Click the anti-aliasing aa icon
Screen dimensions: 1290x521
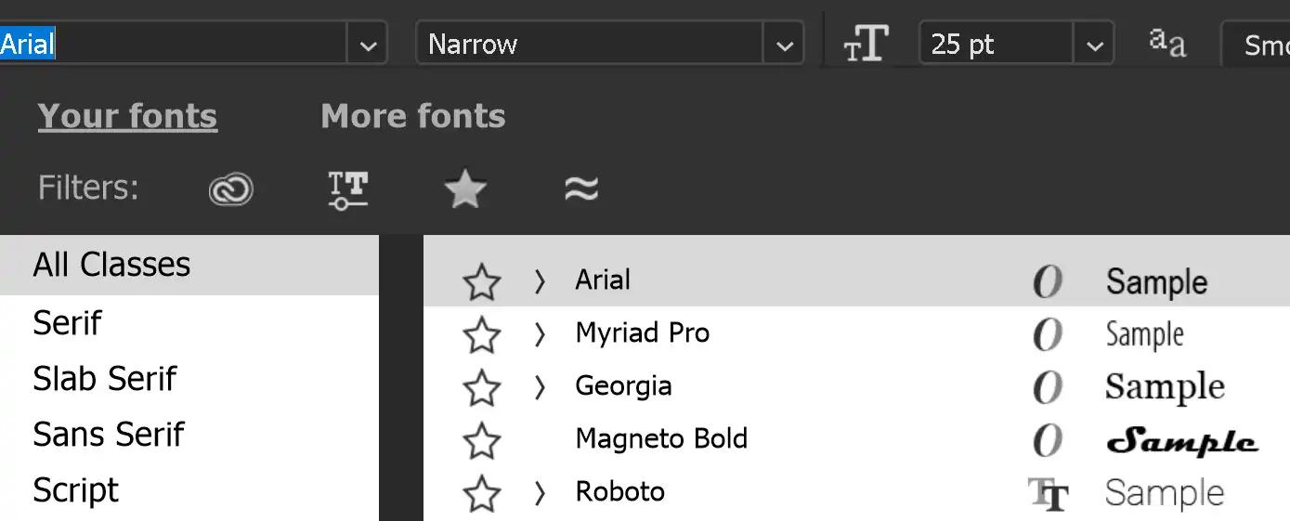pos(1167,43)
